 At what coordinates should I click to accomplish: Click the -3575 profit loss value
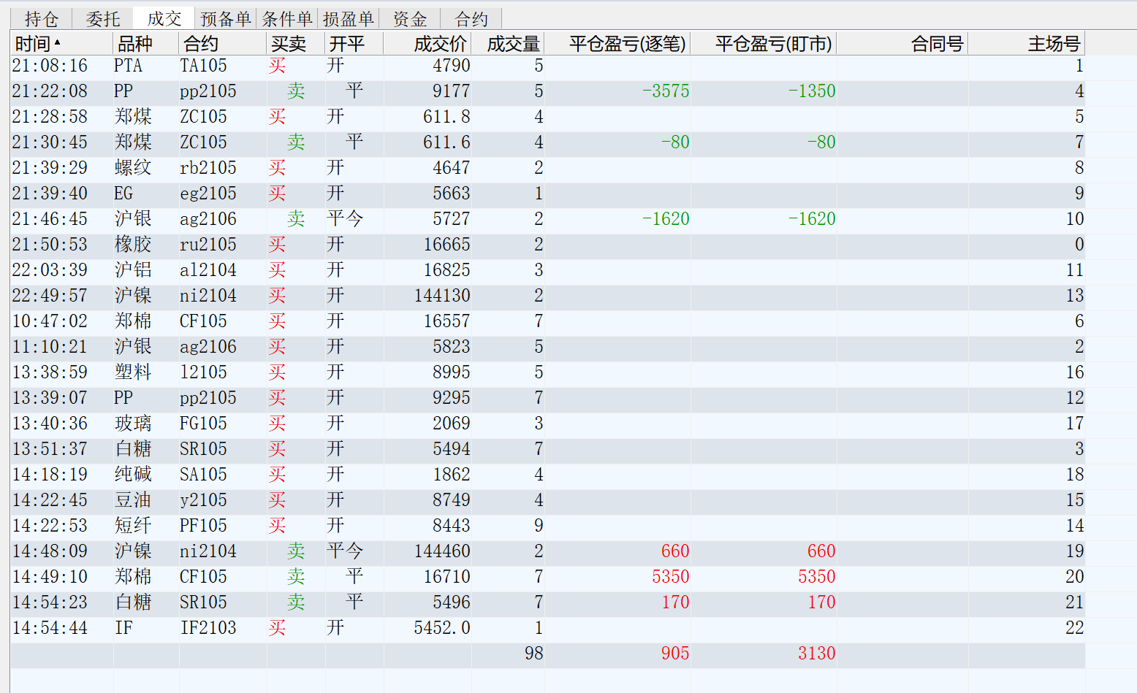click(666, 91)
